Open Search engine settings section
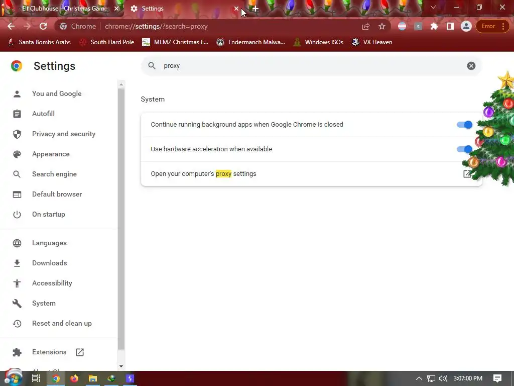514x386 pixels. (54, 174)
